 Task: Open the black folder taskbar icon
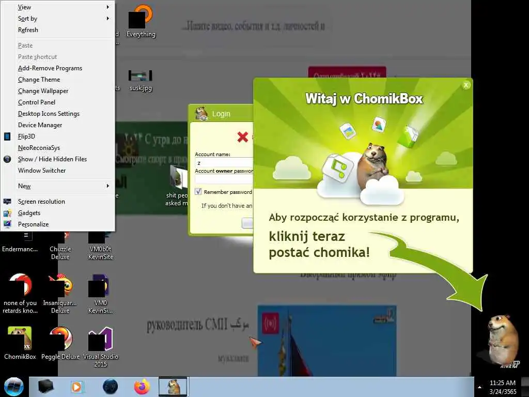[45, 387]
